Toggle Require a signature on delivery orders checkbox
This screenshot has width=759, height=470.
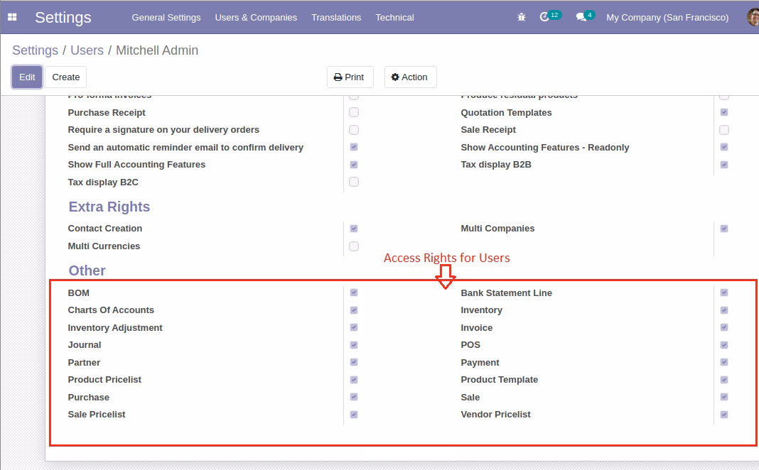(354, 130)
